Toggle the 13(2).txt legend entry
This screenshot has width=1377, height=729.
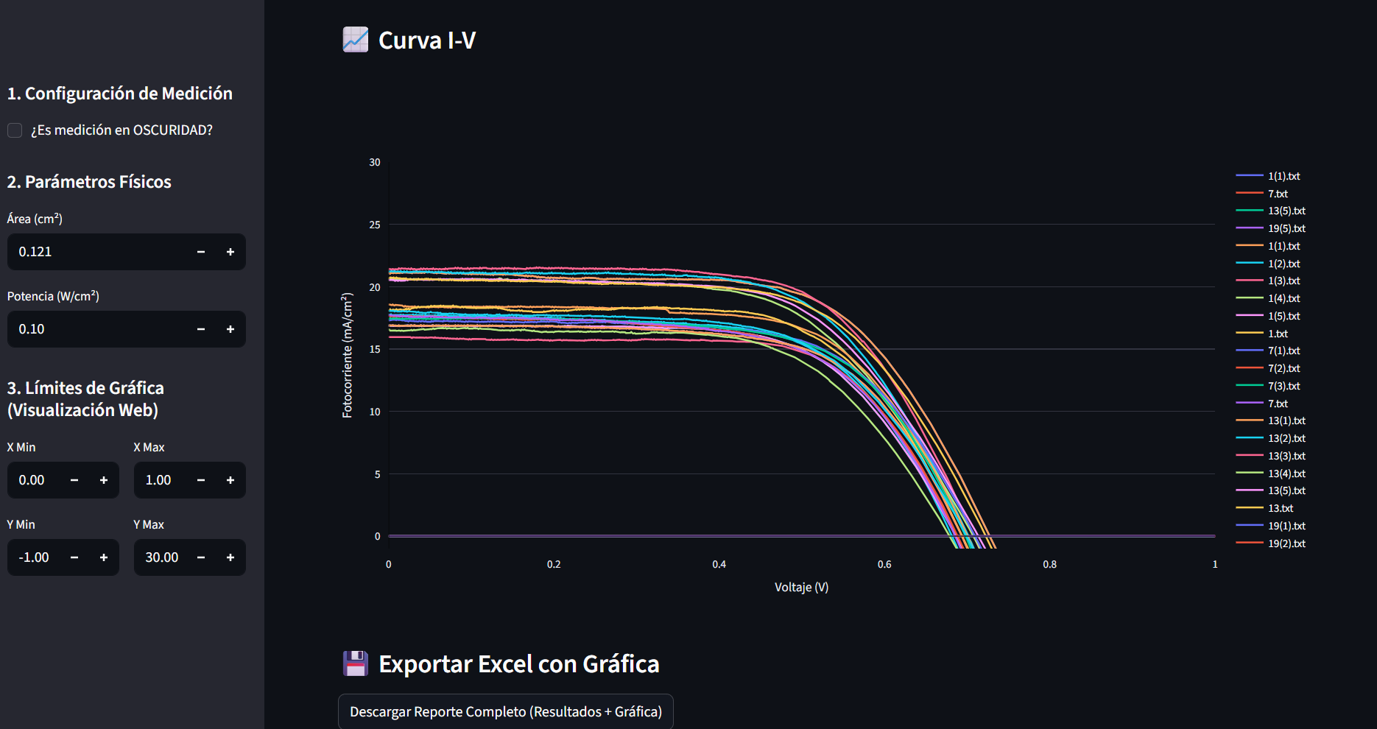point(1271,438)
